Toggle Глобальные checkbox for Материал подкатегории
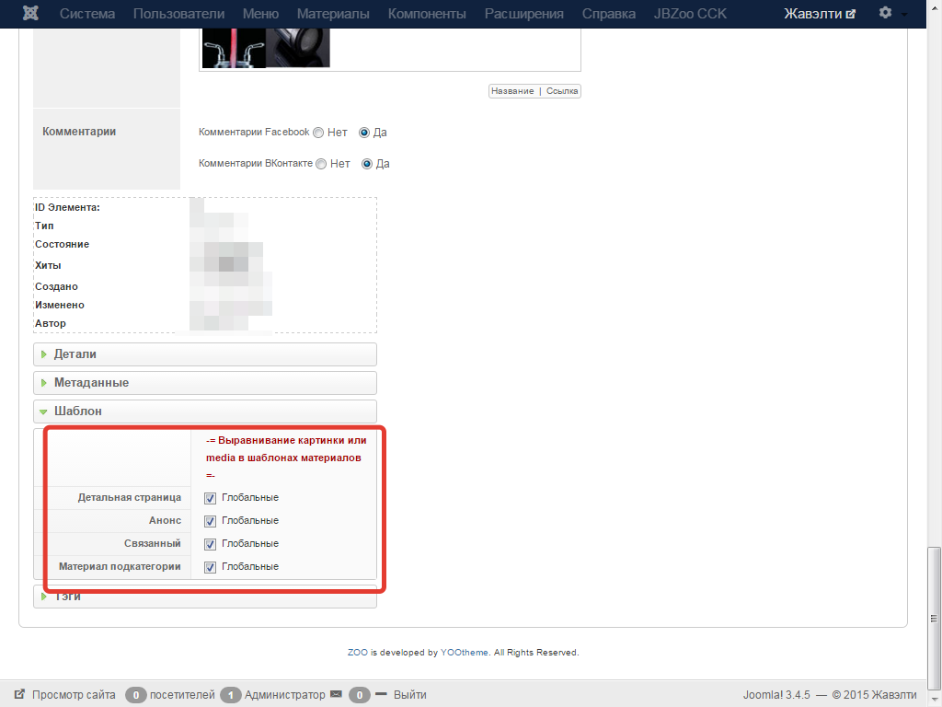The width and height of the screenshot is (942, 707). coord(210,567)
